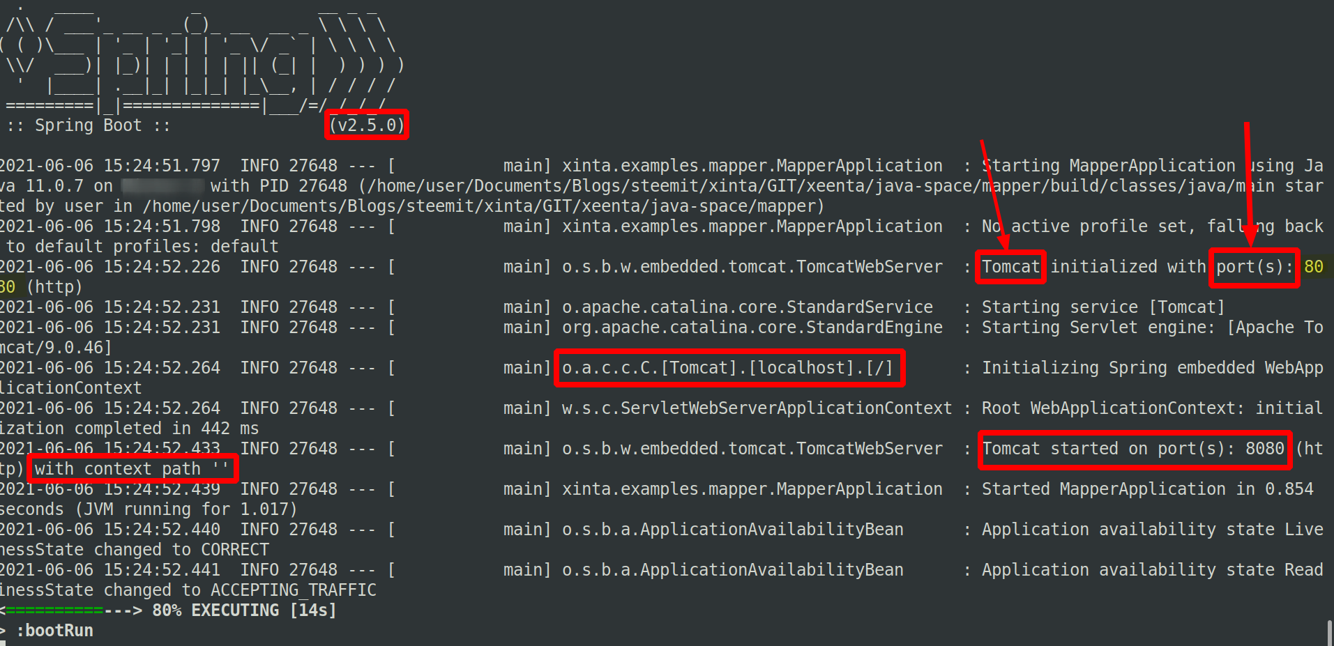This screenshot has height=646, width=1334.
Task: Click 'Starting Servlet engine:' message
Action: click(1099, 328)
